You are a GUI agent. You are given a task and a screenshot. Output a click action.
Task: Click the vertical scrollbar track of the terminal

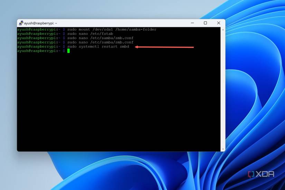coord(223,89)
